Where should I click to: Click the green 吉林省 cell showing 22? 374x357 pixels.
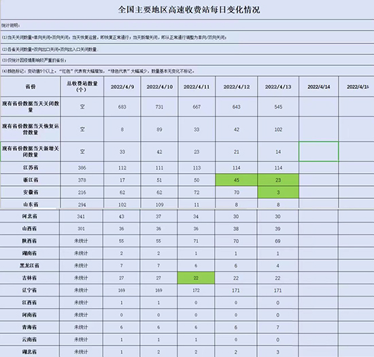[x=196, y=278]
